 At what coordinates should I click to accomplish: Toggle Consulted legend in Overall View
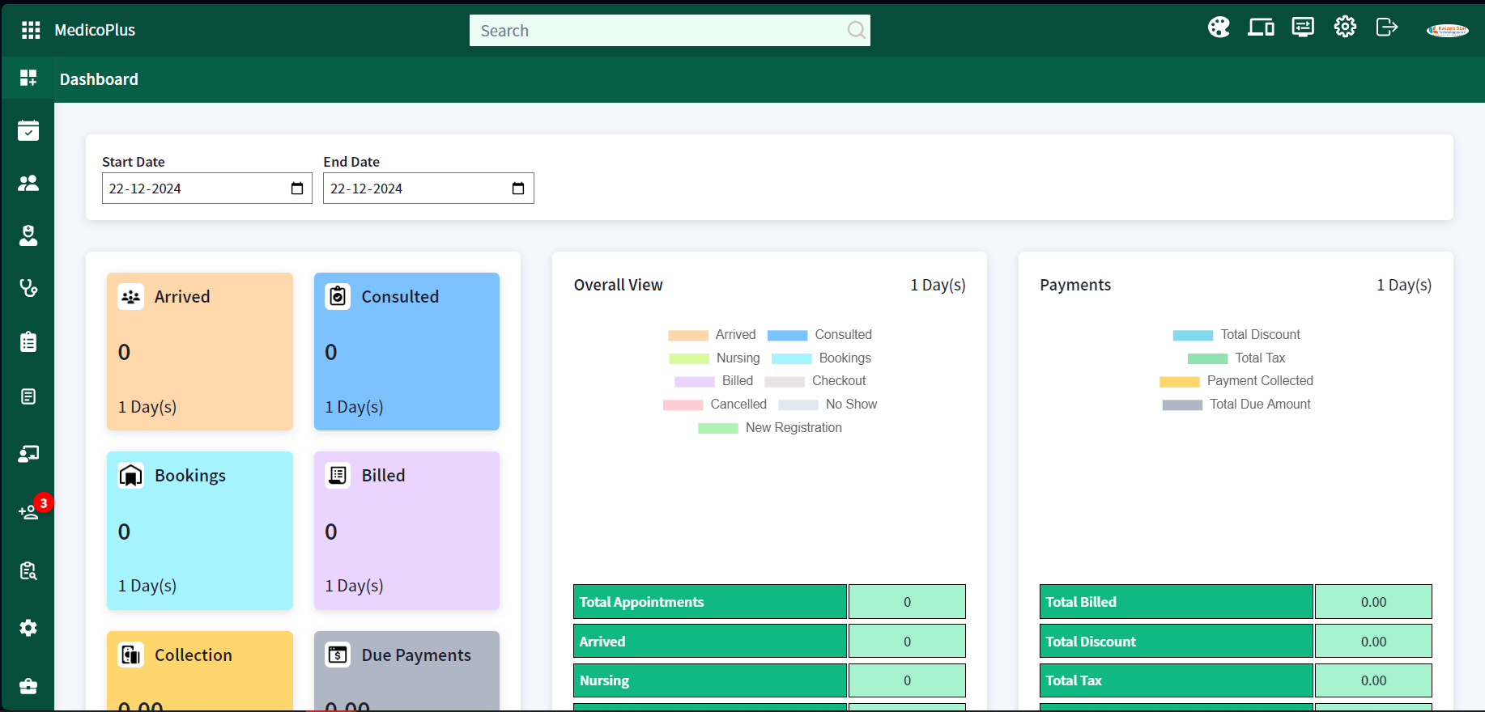point(819,335)
